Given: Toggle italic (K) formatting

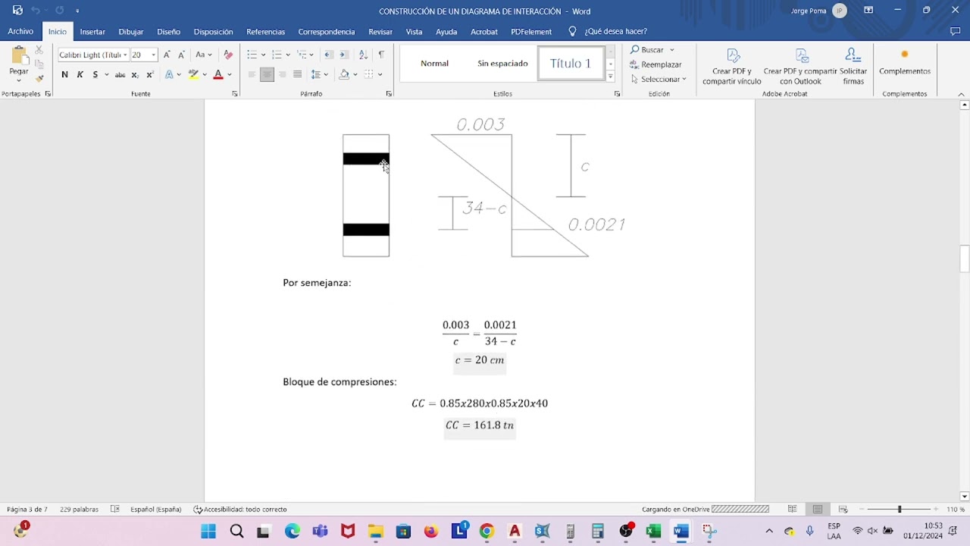Looking at the screenshot, I should pyautogui.click(x=80, y=74).
